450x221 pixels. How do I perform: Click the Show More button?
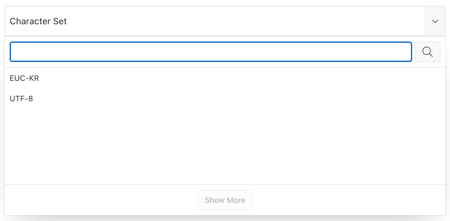(x=225, y=200)
